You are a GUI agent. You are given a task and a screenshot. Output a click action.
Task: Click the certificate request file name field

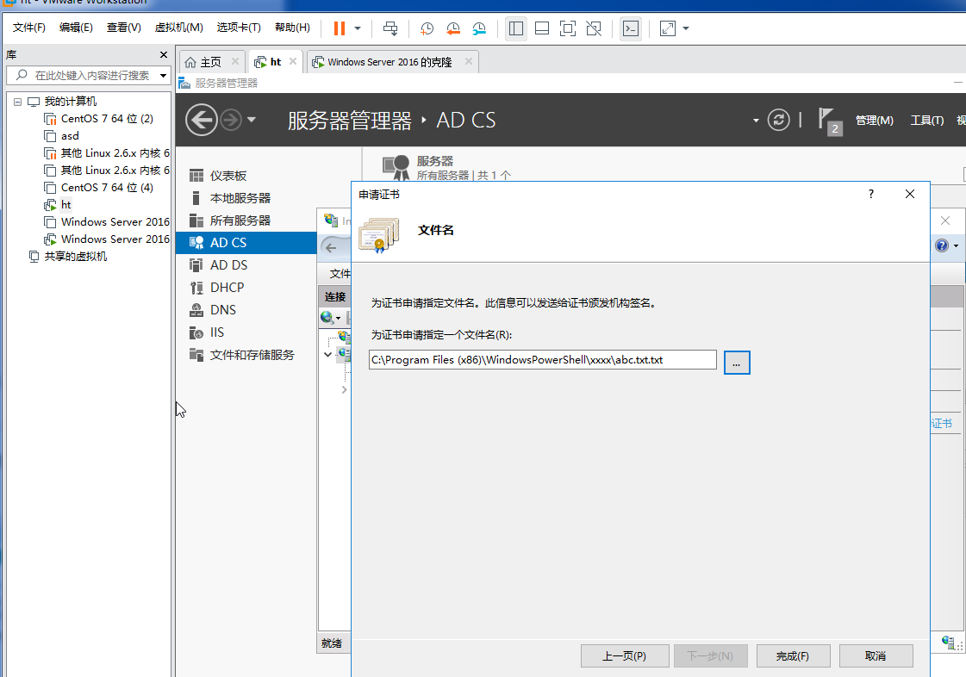(x=543, y=360)
